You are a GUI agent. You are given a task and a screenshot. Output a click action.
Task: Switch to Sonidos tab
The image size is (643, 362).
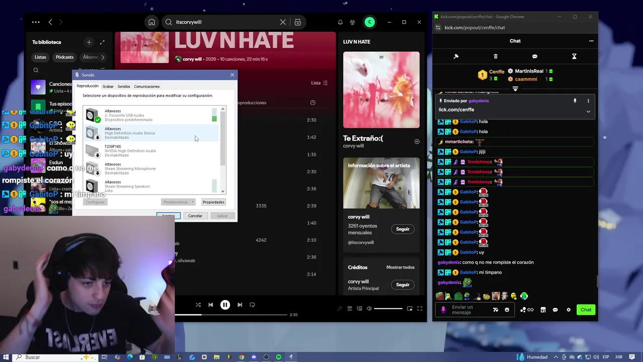[x=124, y=86]
